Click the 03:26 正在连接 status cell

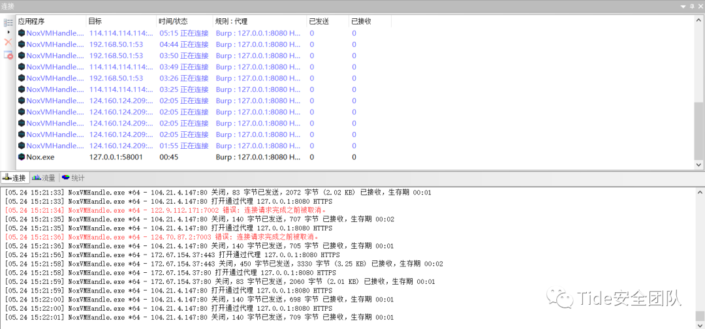click(x=184, y=78)
